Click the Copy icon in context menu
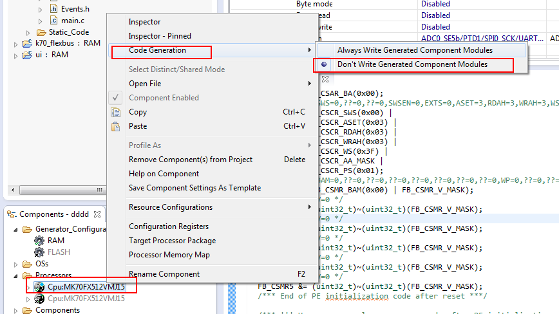 pos(115,112)
